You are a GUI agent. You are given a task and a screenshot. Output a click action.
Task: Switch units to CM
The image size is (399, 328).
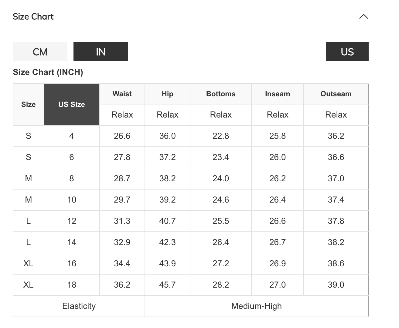pos(40,52)
